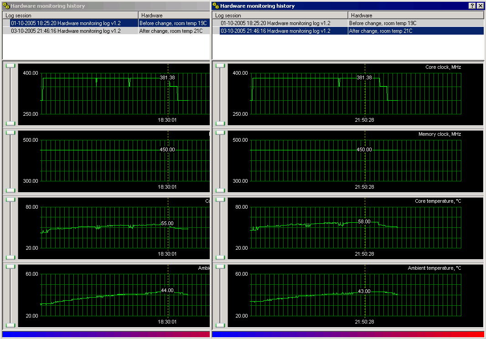486x339 pixels.
Task: Click 'After change, room temp 21C' in left window
Action: pyautogui.click(x=171, y=31)
